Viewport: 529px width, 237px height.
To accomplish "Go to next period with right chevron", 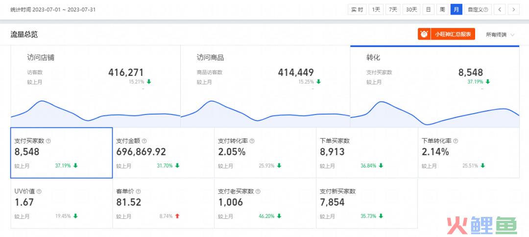I will coord(513,9).
